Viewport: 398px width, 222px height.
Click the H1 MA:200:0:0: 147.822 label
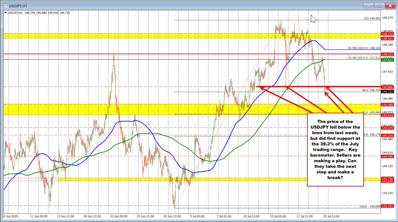[x=364, y=58]
